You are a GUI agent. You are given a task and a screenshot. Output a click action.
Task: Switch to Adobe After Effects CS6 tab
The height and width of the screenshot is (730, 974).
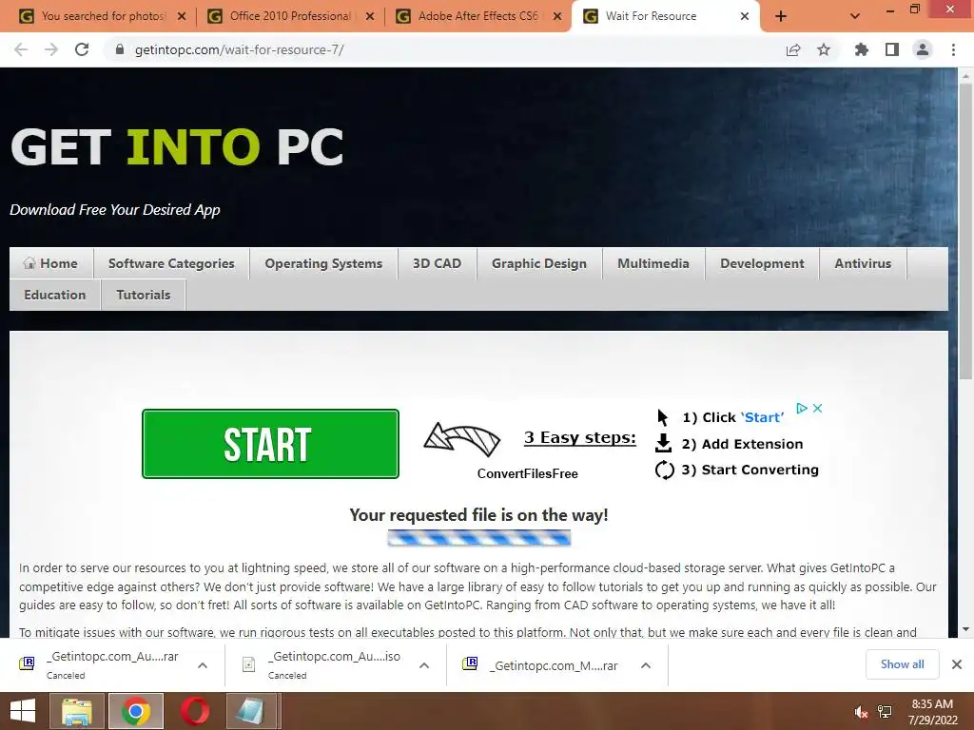(x=477, y=16)
